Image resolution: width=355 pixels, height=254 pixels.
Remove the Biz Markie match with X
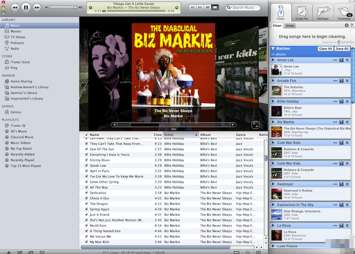pos(348,122)
